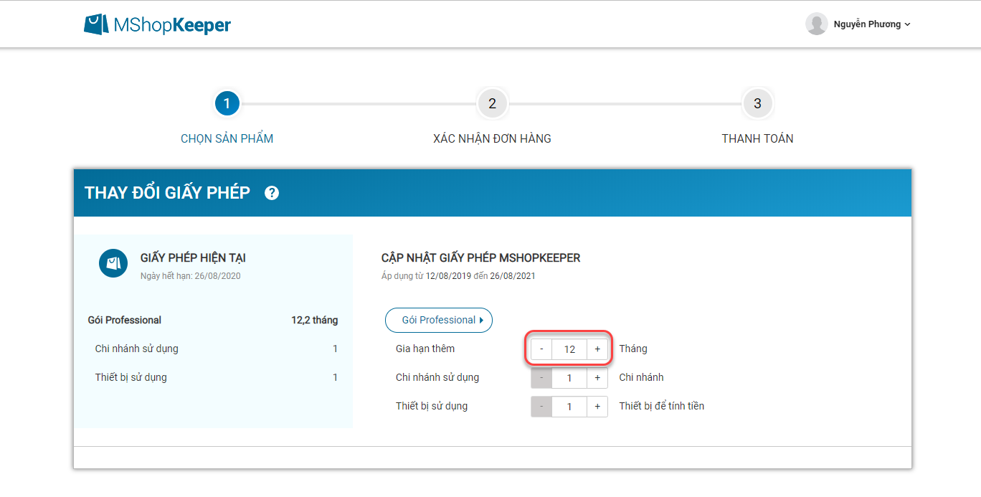Click the Tháng unit label
Image resolution: width=981 pixels, height=497 pixels.
pyautogui.click(x=633, y=349)
